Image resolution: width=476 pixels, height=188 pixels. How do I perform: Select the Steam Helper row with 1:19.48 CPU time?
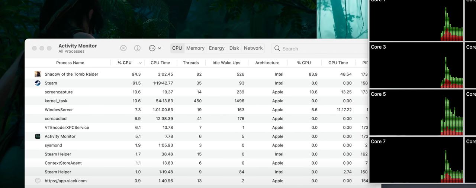point(197,172)
